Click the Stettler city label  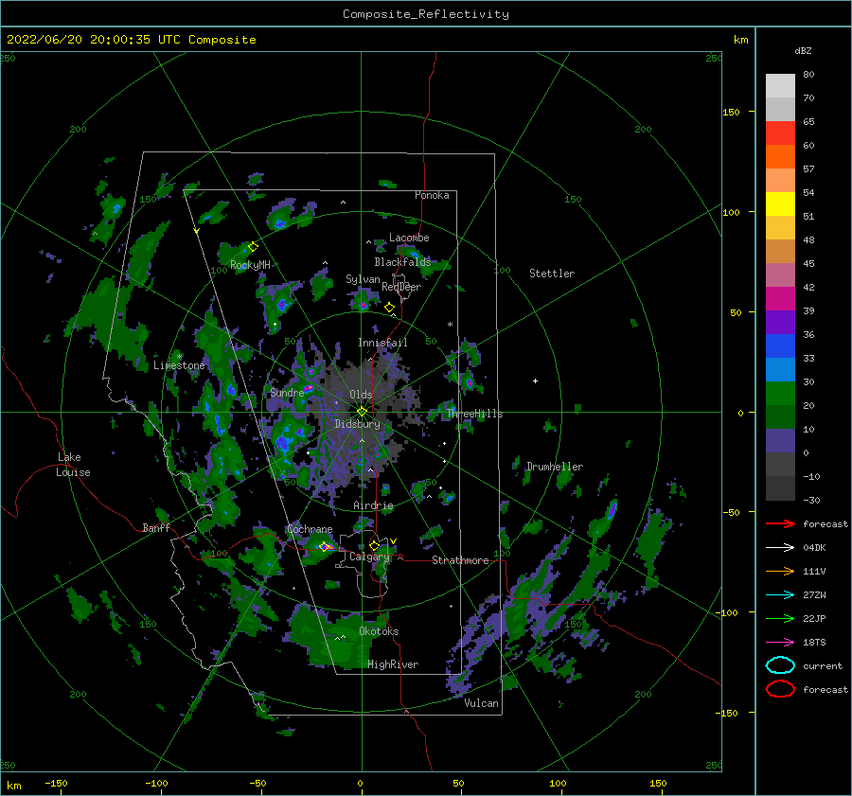552,274
